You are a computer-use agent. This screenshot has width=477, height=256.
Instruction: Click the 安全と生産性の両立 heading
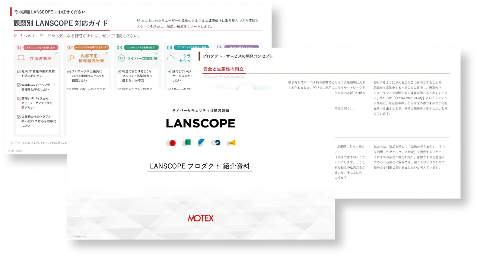(x=223, y=69)
